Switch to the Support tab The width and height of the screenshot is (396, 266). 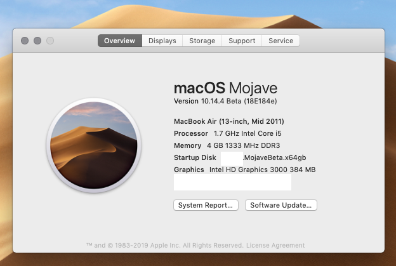pos(242,41)
